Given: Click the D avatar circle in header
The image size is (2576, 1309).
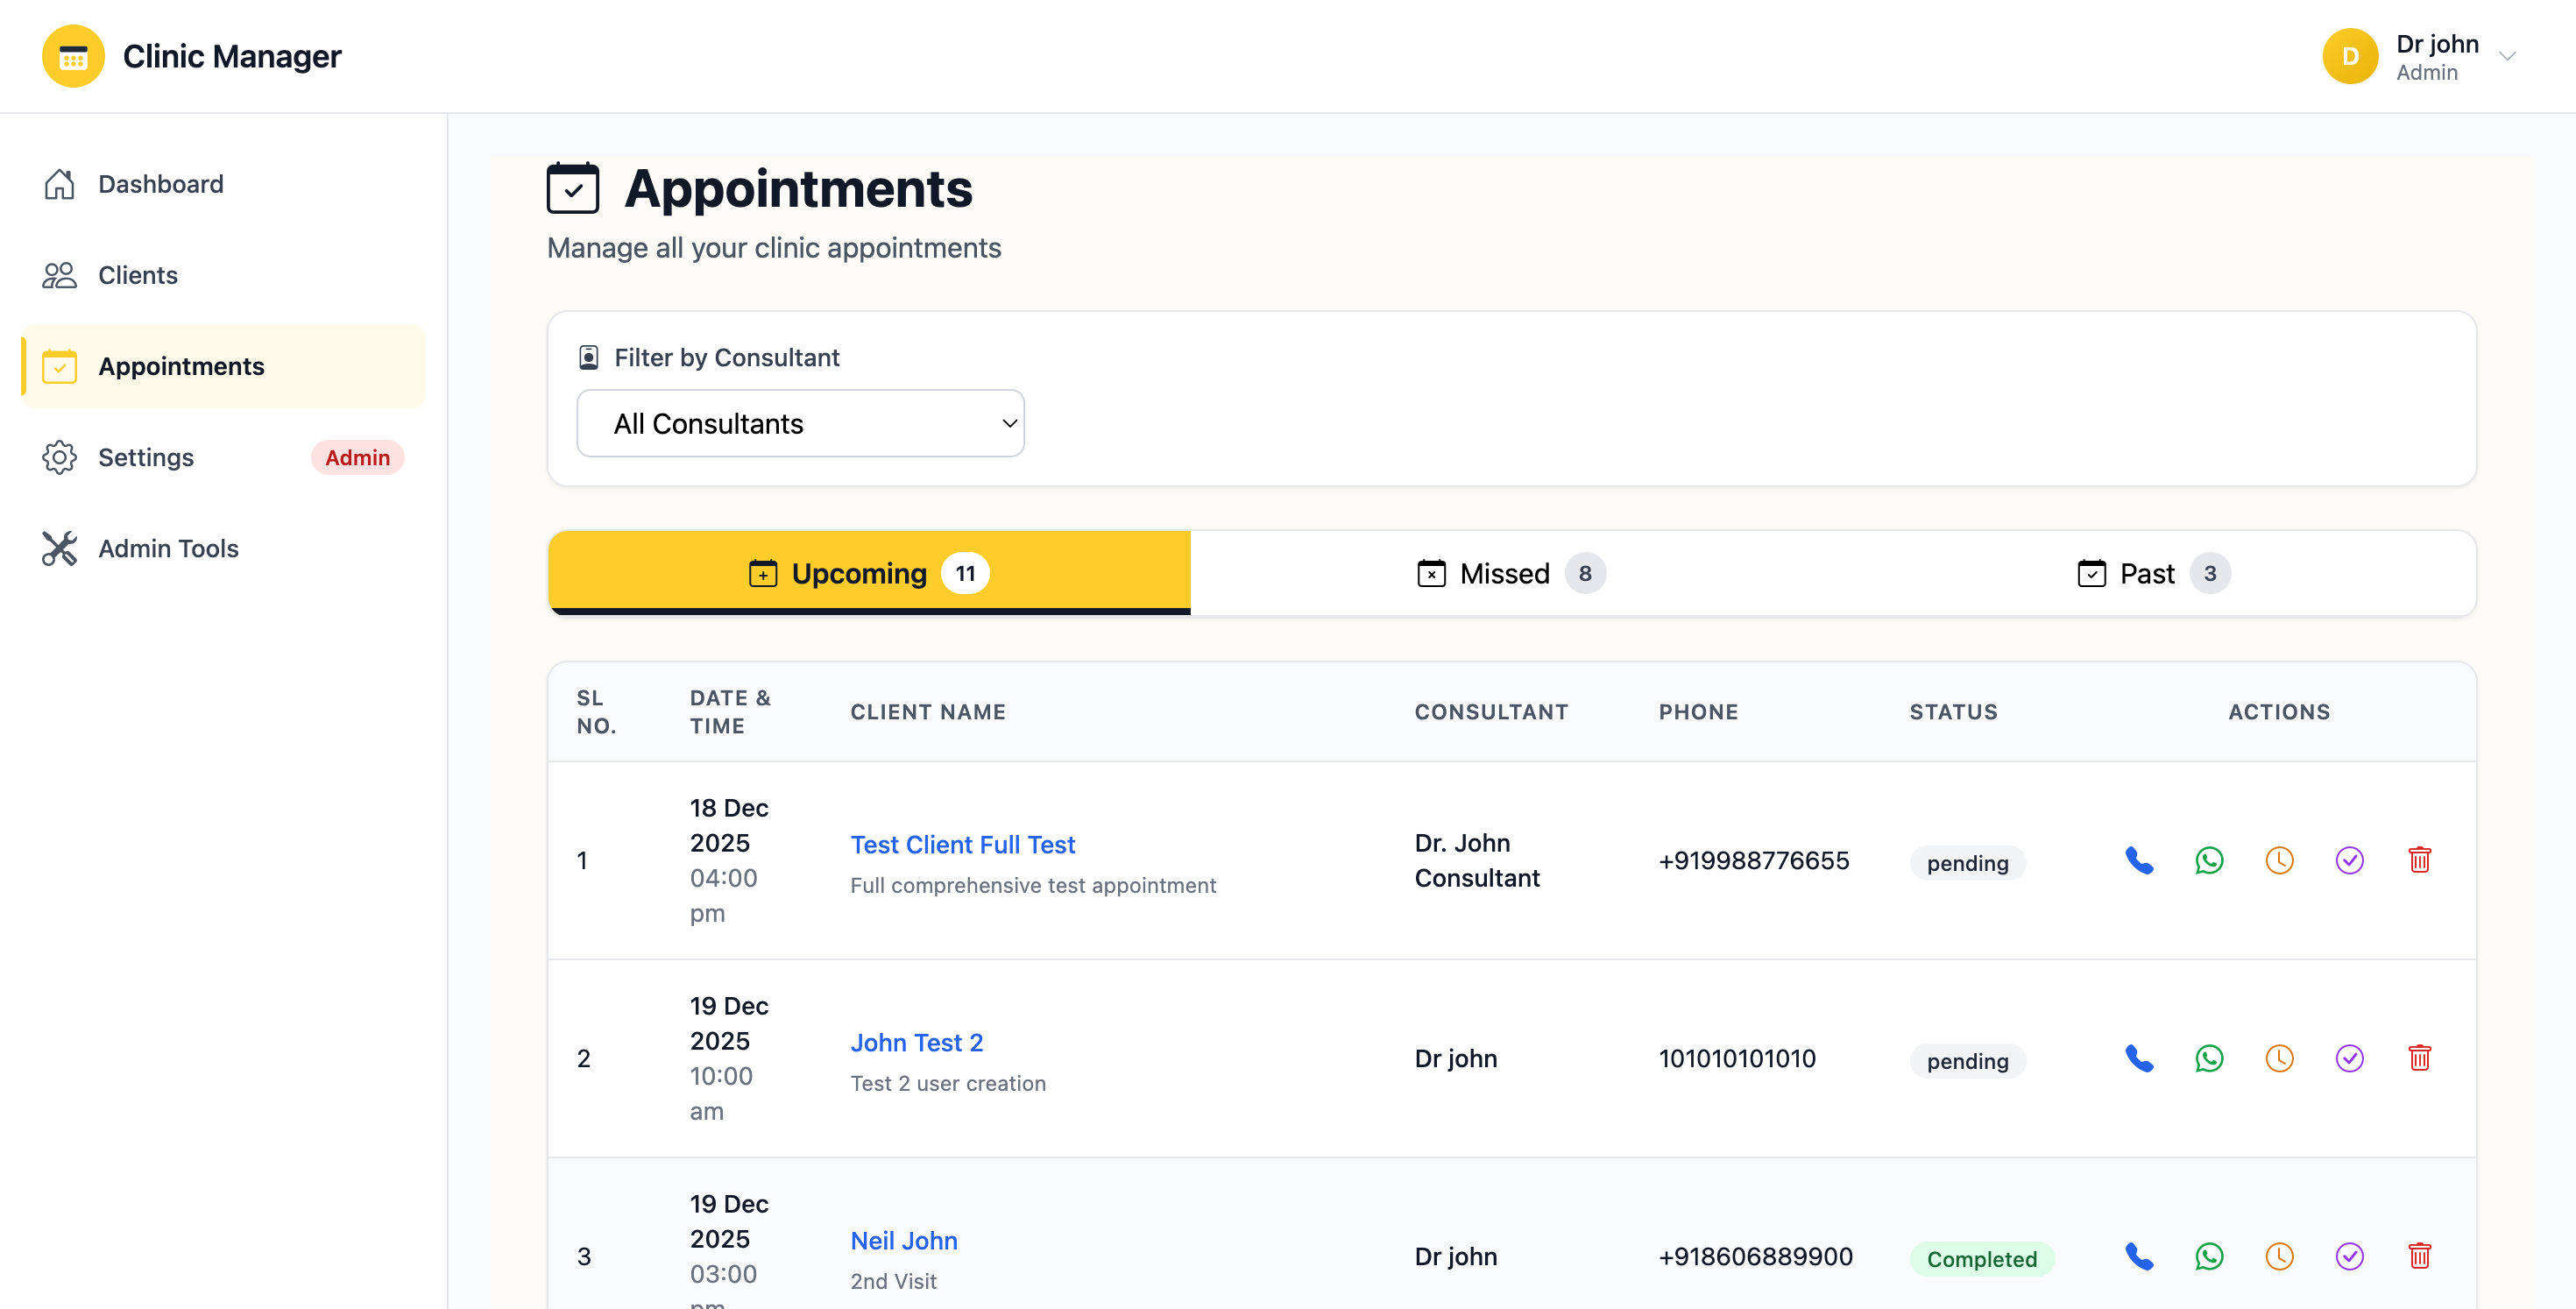Looking at the screenshot, I should coord(2350,56).
